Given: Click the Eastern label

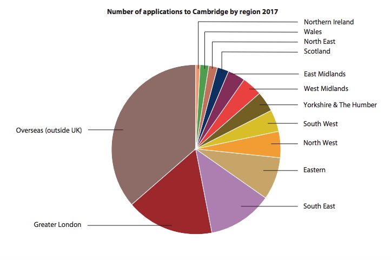Looking at the screenshot, I should 314,170.
